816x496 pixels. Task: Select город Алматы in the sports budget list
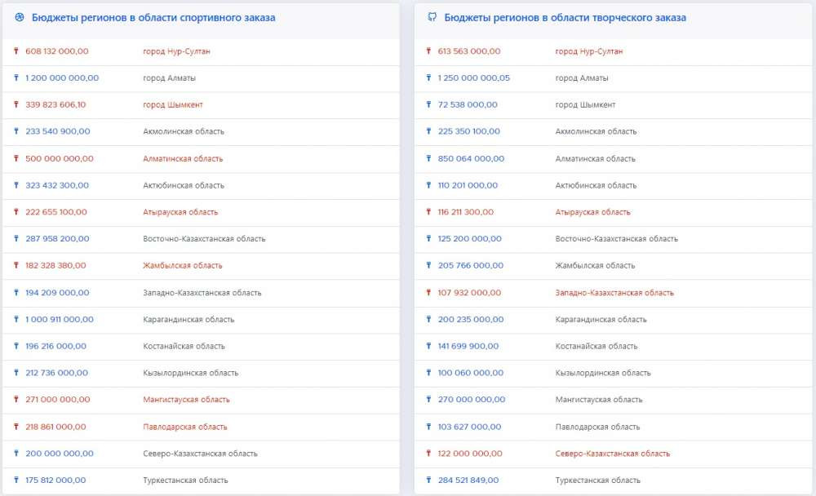tap(169, 78)
